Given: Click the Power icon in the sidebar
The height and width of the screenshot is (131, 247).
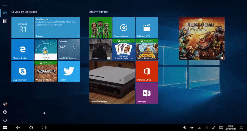Looking at the screenshot, I should (5, 120).
